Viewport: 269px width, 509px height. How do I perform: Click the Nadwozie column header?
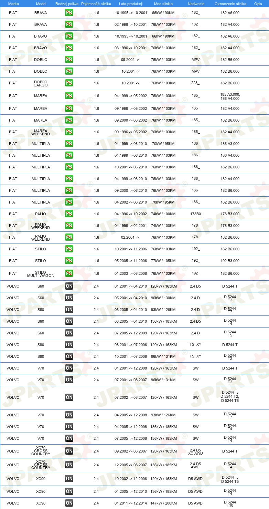[196, 3]
